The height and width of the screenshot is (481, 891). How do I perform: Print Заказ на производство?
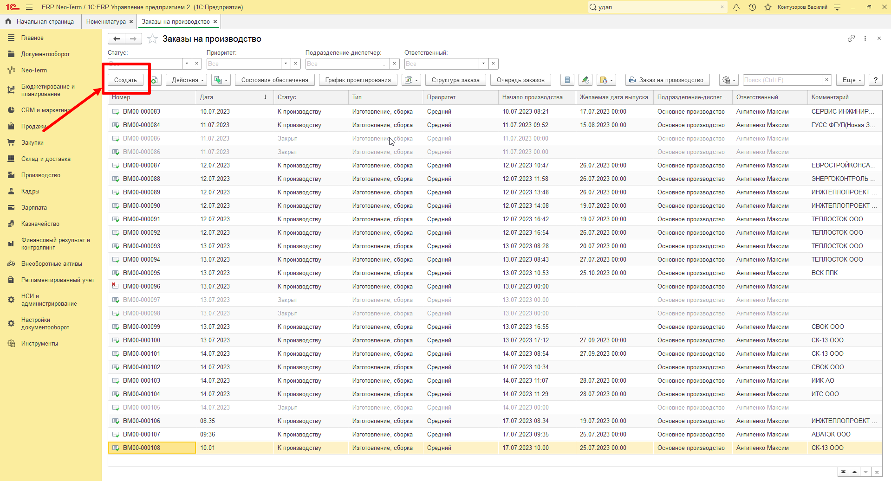pyautogui.click(x=667, y=80)
